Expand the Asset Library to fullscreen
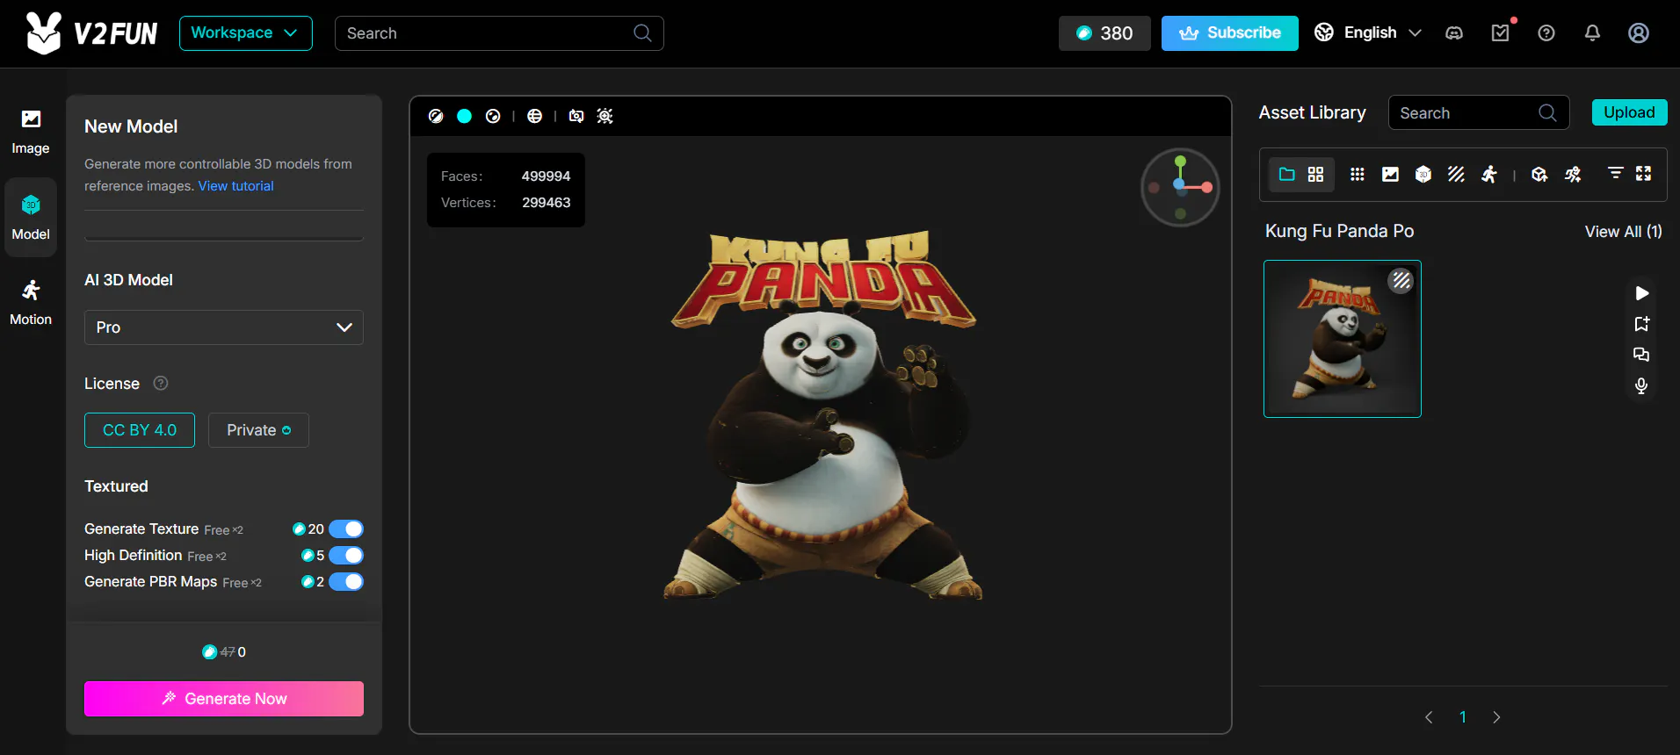 point(1643,173)
